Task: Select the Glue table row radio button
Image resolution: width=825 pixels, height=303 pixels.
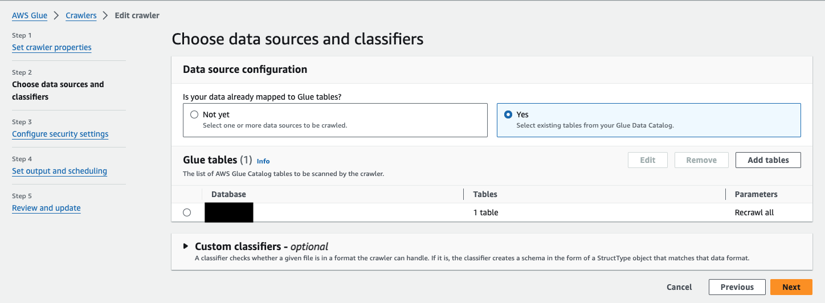Action: point(187,212)
